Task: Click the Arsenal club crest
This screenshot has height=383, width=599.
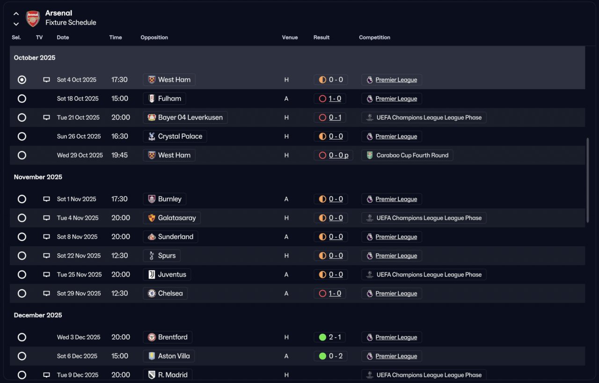Action: tap(33, 18)
